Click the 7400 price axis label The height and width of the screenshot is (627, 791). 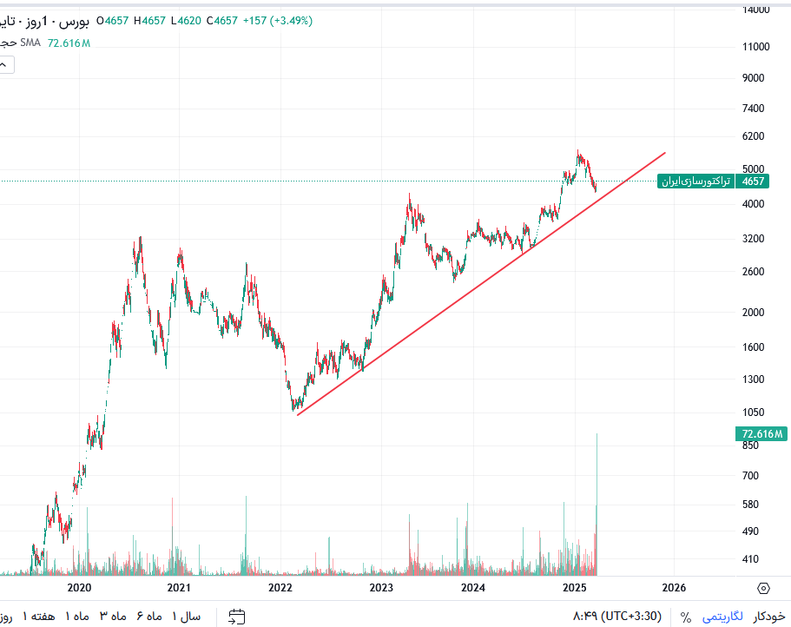tap(753, 109)
